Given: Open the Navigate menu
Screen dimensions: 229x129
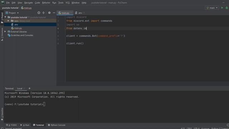Looking at the screenshot, I should tap(29, 3).
